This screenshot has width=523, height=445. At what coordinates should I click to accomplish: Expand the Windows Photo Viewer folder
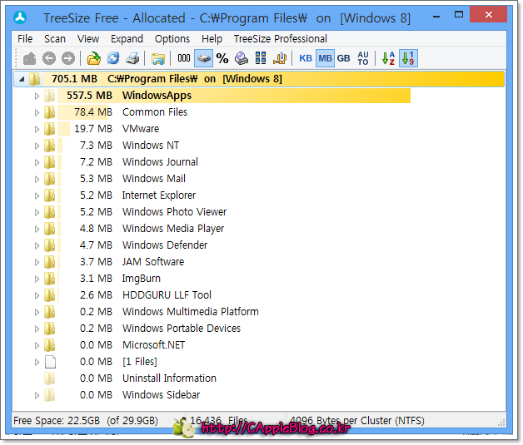37,212
